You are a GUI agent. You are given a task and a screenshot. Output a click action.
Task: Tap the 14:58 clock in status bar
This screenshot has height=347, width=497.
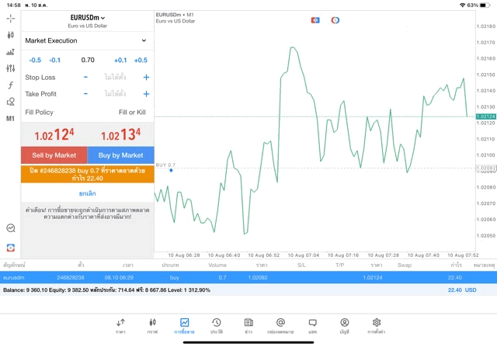tap(13, 5)
